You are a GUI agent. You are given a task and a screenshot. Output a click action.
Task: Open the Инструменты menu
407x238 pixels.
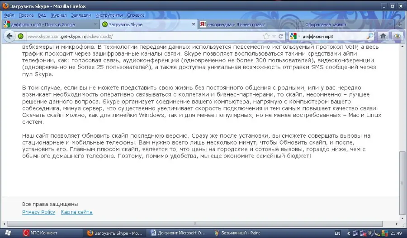(x=109, y=15)
